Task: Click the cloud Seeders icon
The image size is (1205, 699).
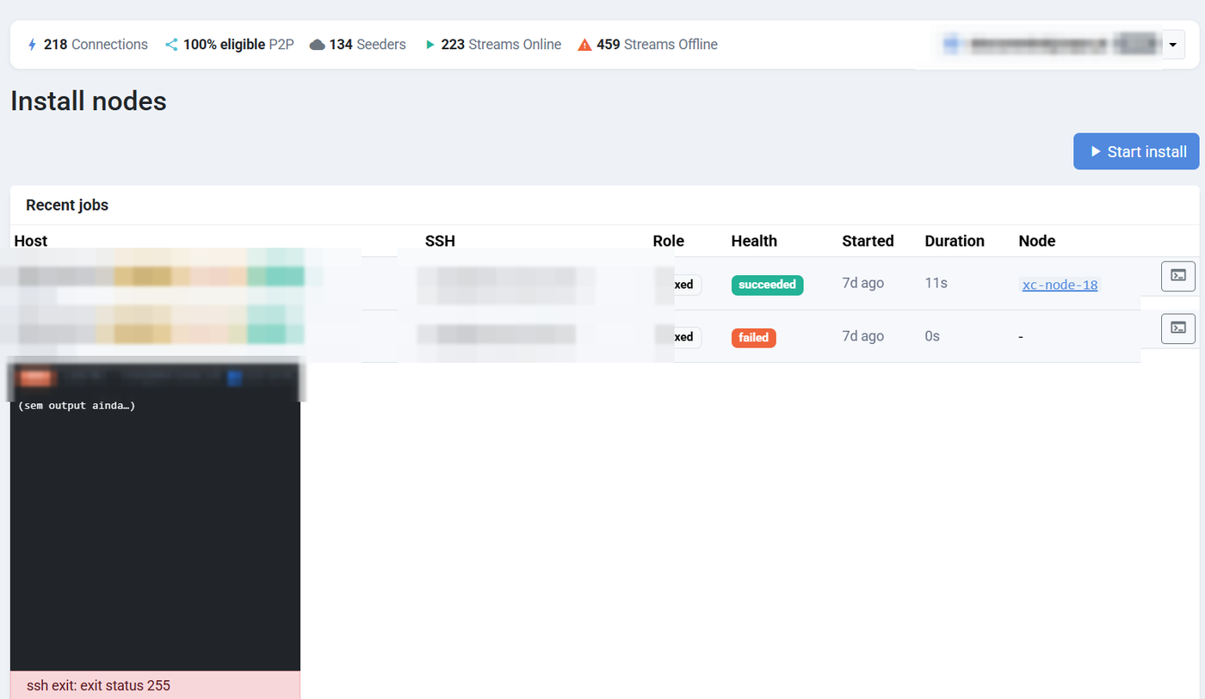Action: (318, 45)
